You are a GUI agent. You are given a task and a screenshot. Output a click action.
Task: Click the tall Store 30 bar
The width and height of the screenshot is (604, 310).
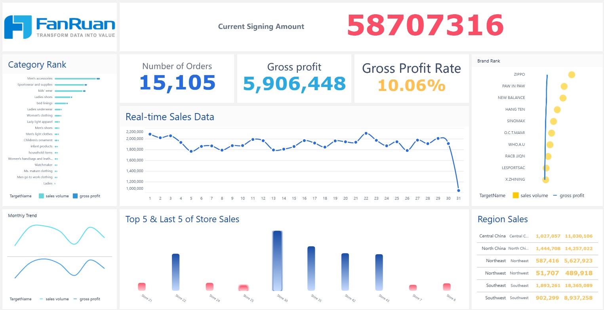277,261
